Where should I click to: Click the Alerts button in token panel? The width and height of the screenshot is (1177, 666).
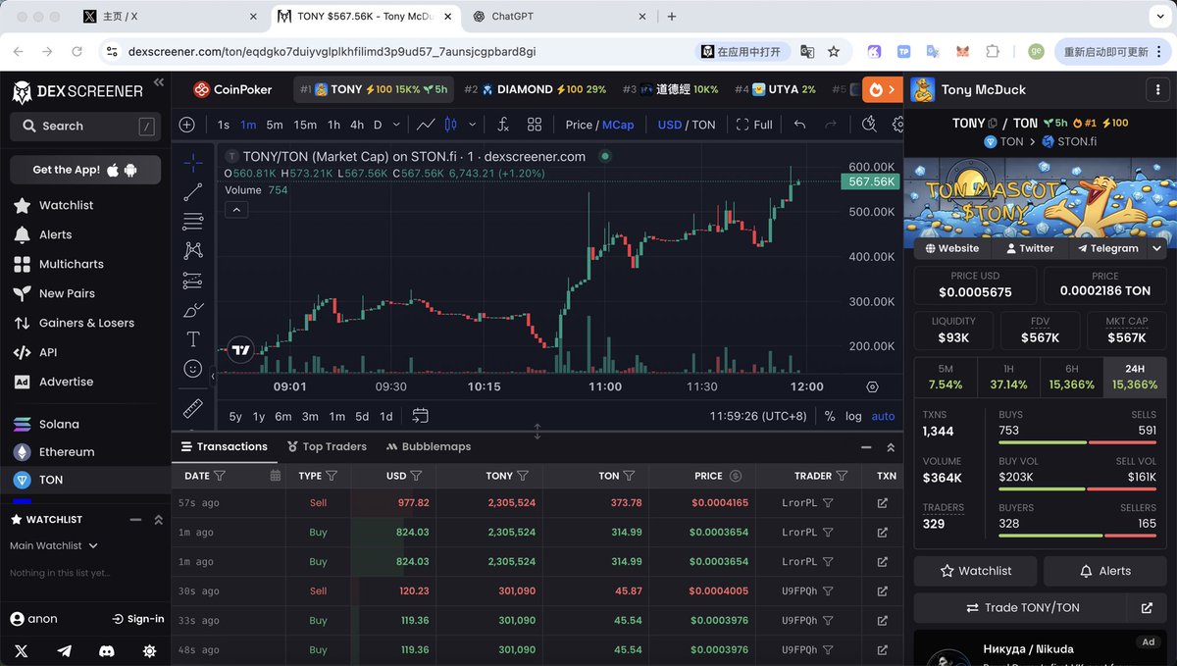point(1104,571)
